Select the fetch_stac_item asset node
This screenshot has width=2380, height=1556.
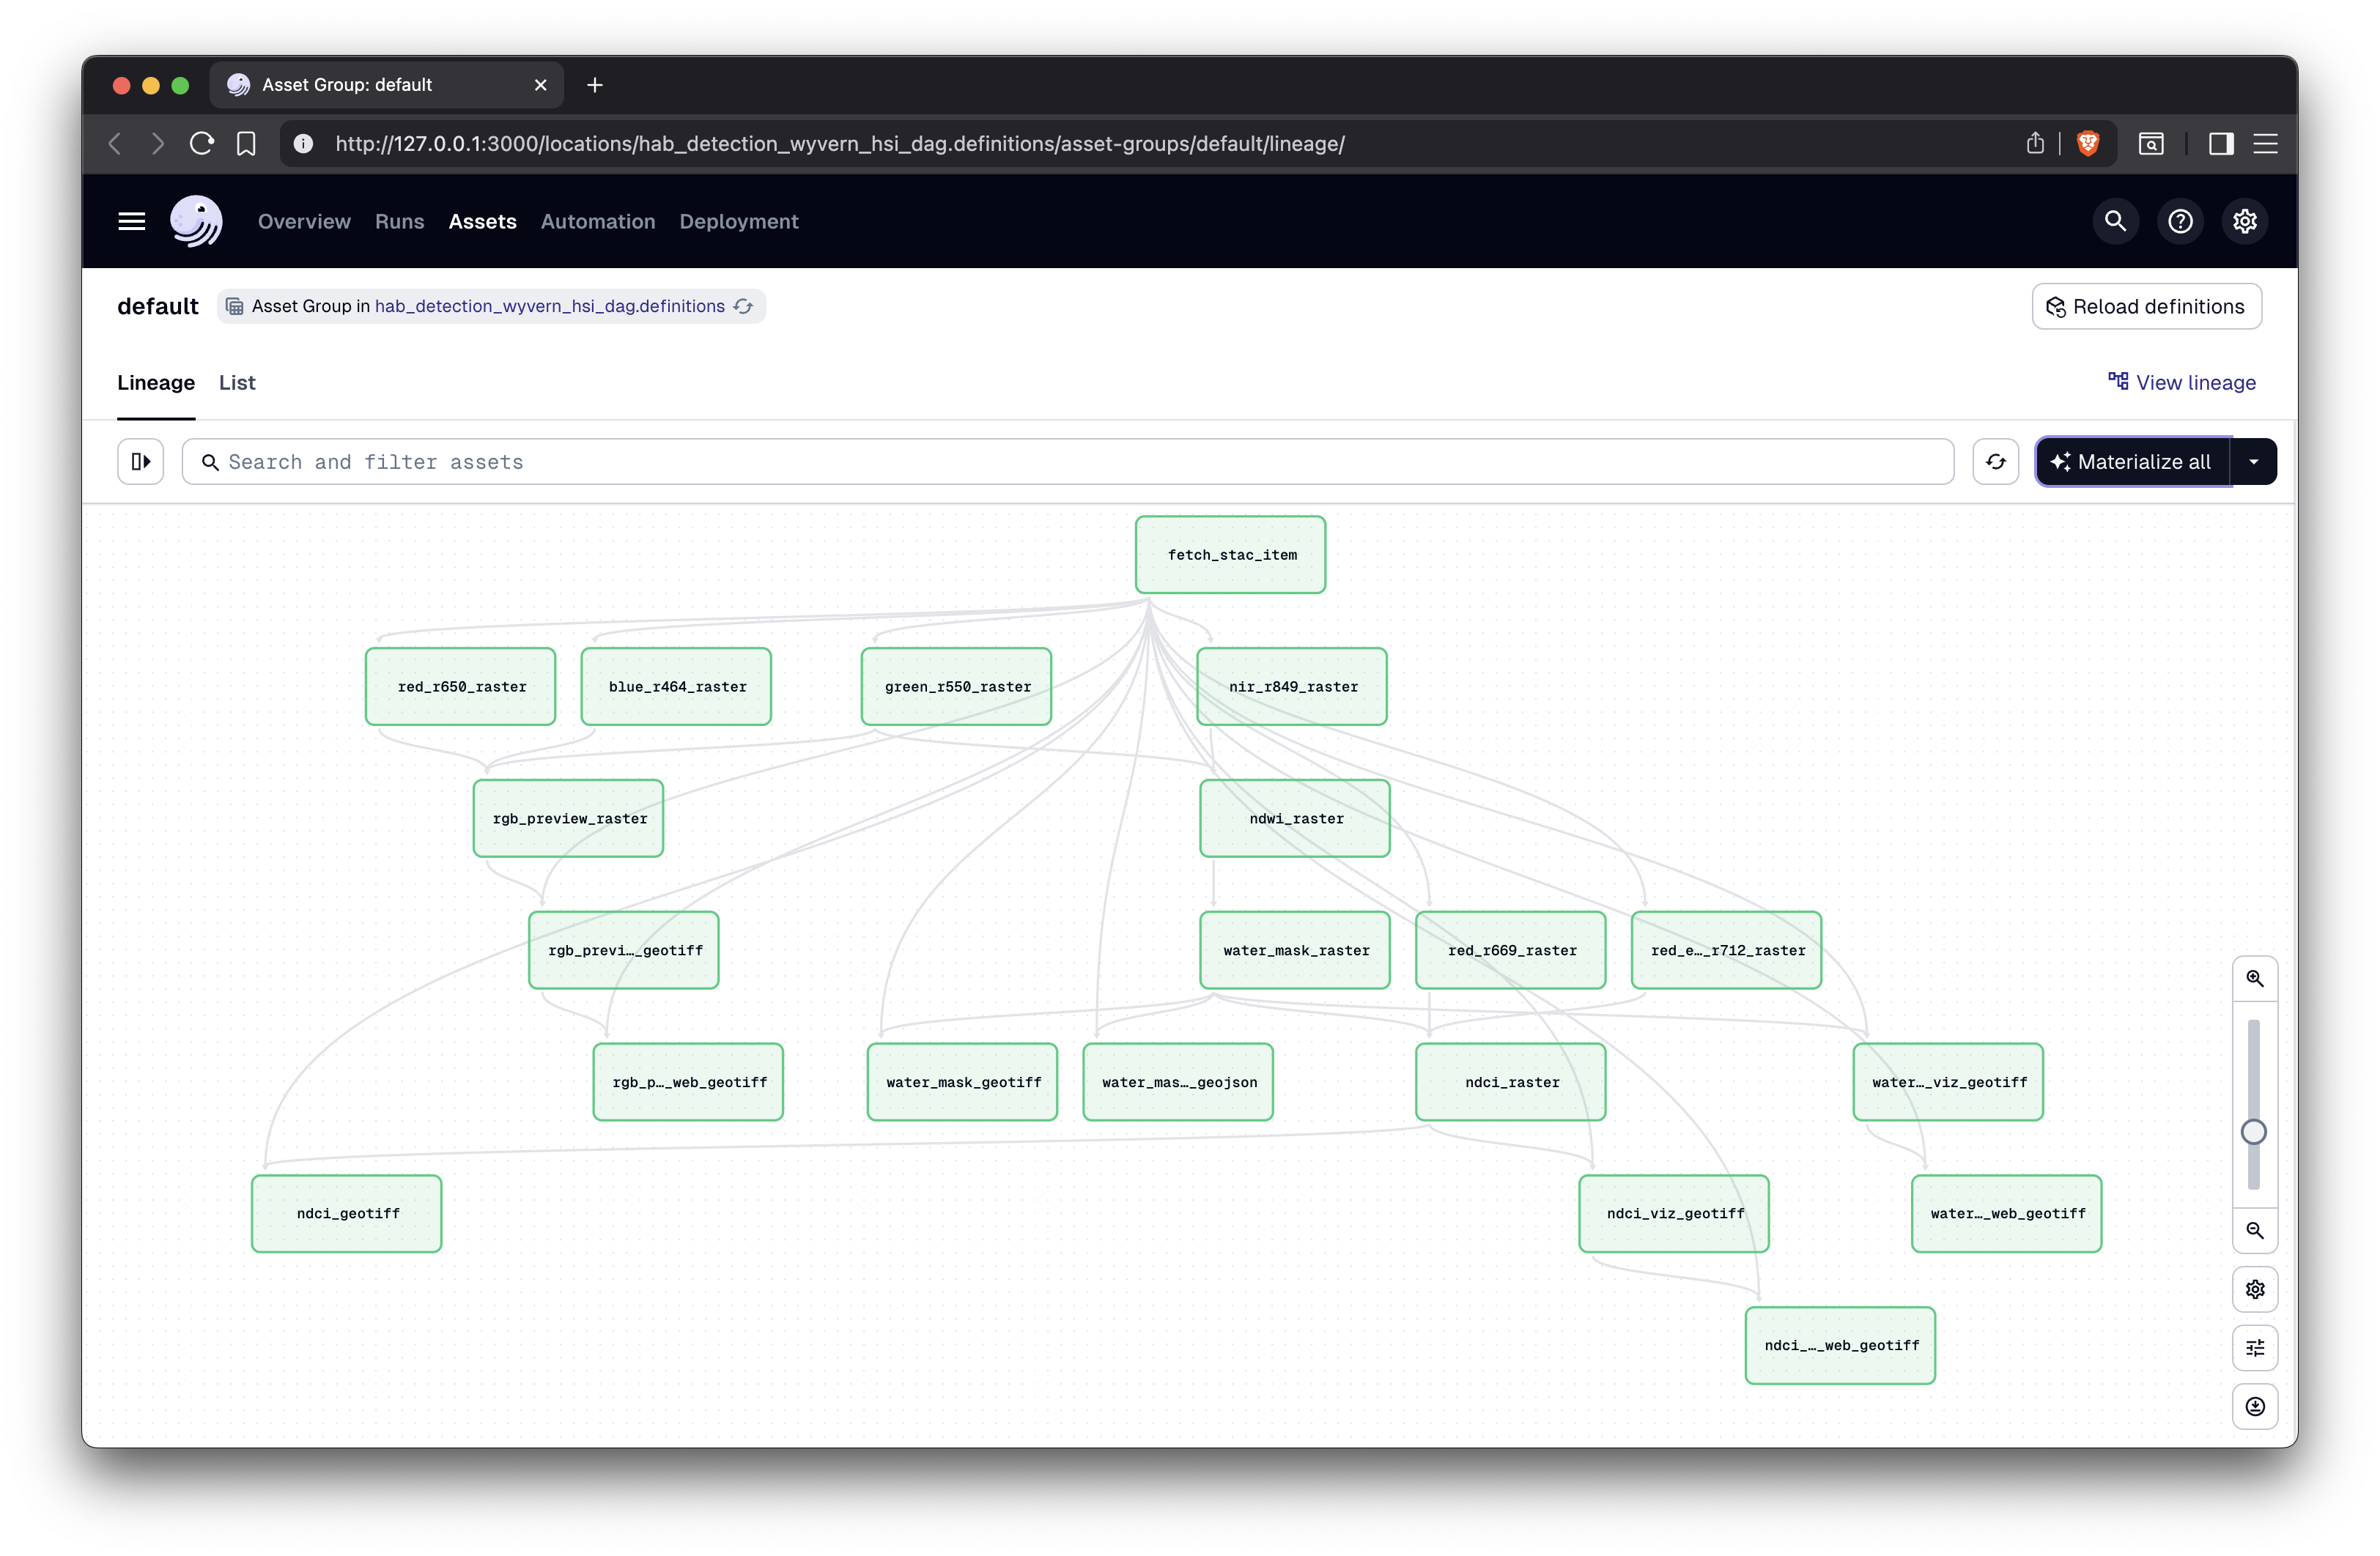pyautogui.click(x=1230, y=554)
